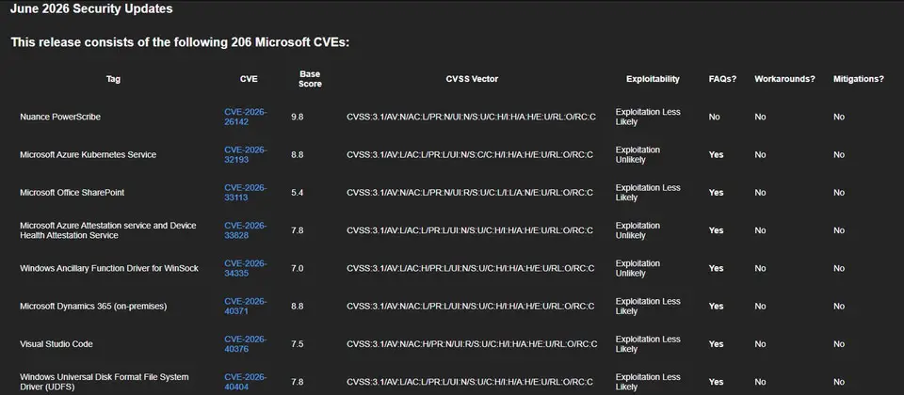904x395 pixels.
Task: Click the FAQs Yes for Visual Studio Code
Action: tap(716, 344)
